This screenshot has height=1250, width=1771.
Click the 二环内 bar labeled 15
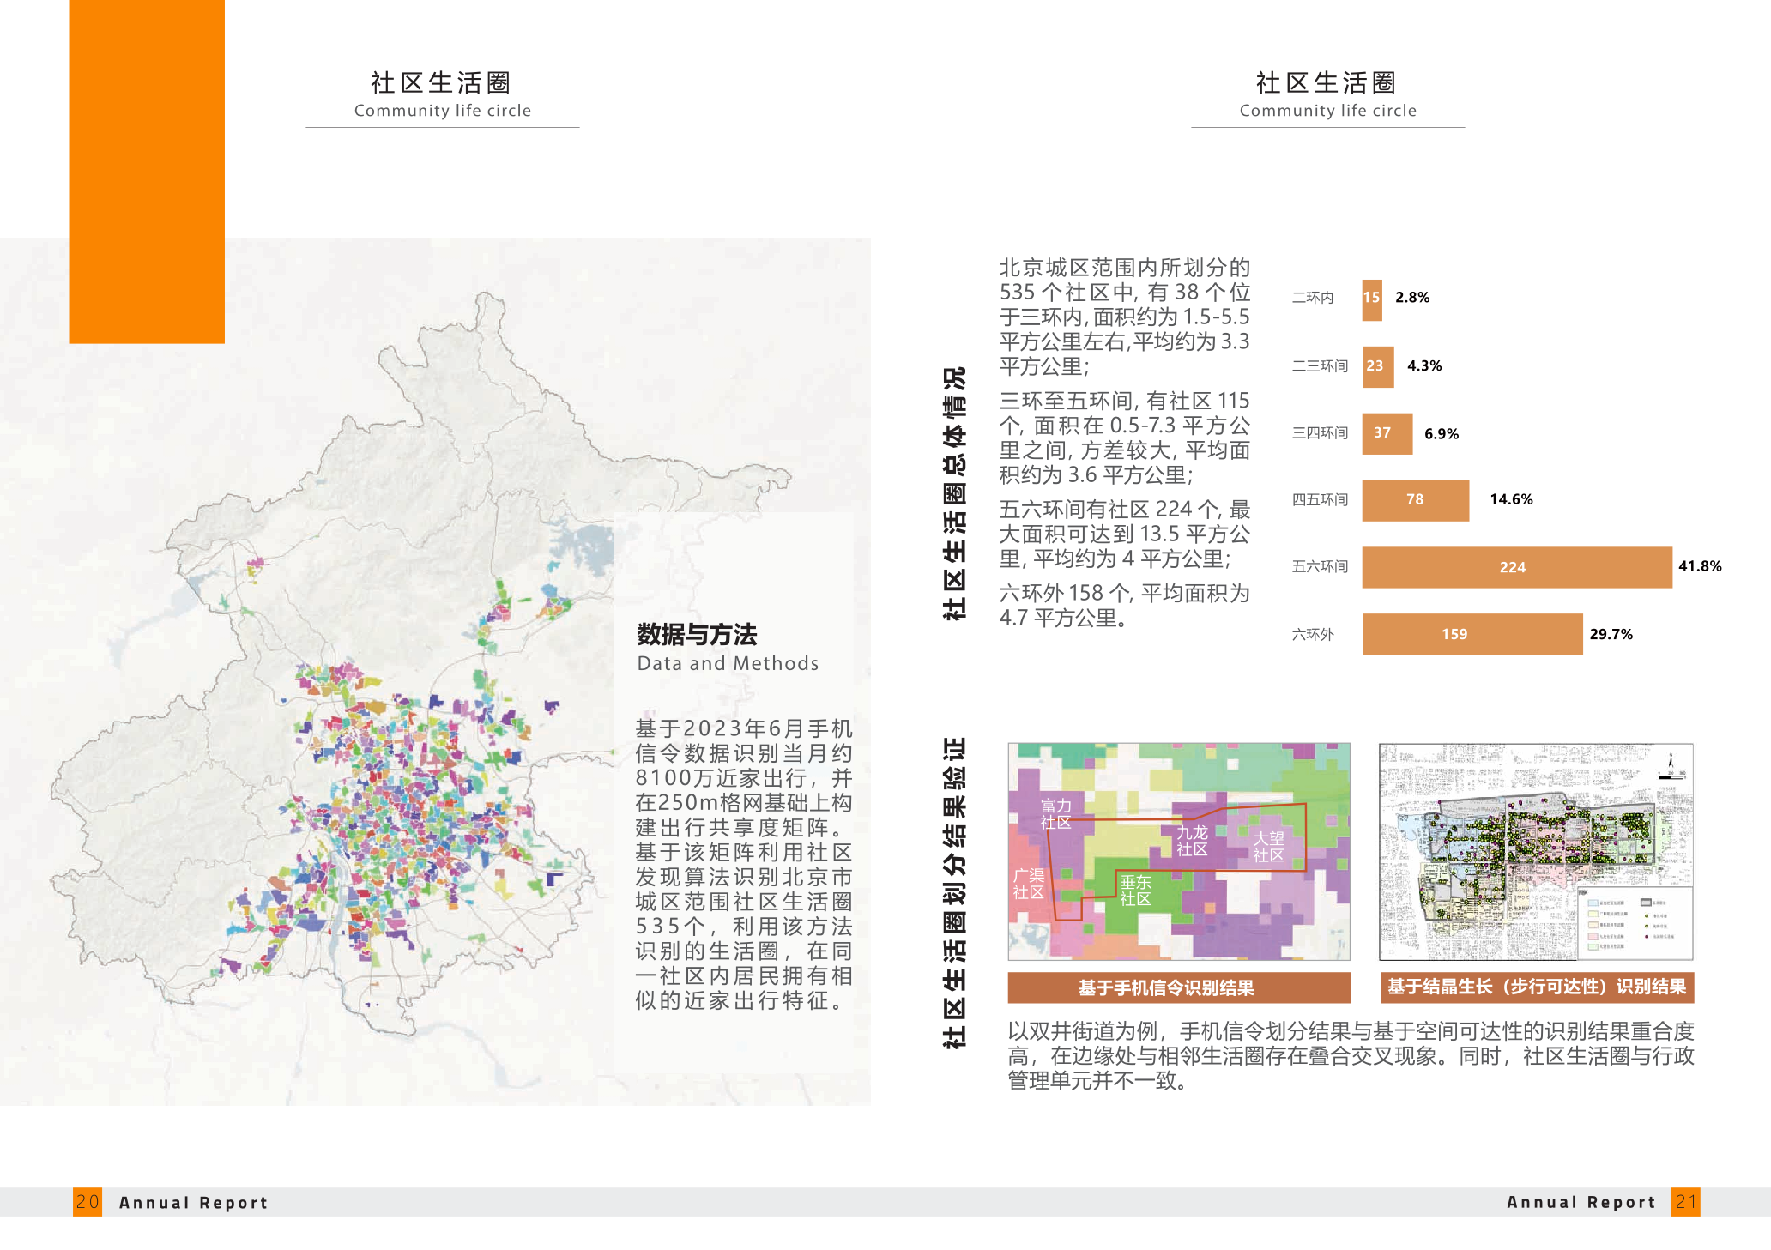tap(1372, 299)
